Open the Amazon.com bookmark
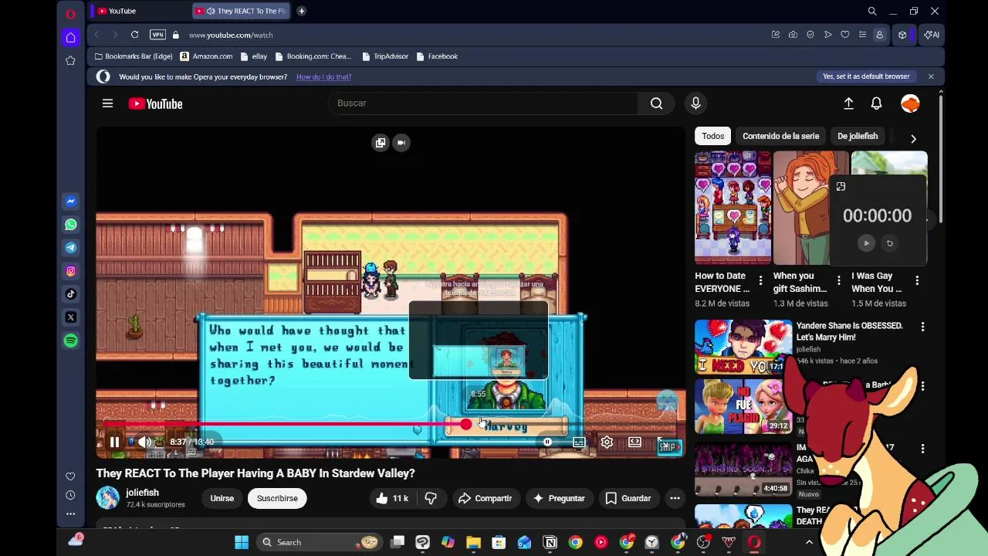988x556 pixels. [x=206, y=56]
